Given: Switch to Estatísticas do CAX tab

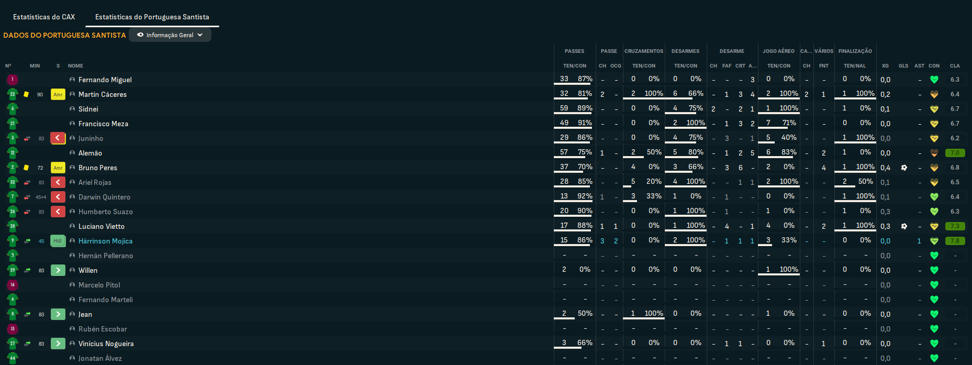Looking at the screenshot, I should click(x=44, y=17).
